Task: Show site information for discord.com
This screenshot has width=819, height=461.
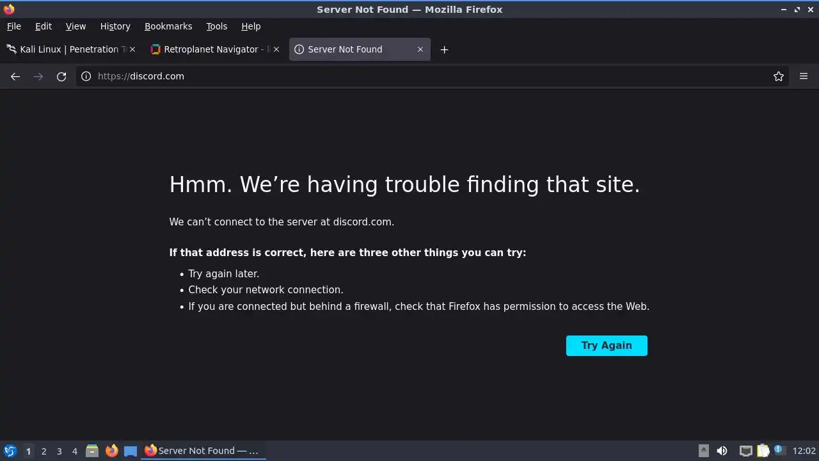Action: [x=86, y=76]
